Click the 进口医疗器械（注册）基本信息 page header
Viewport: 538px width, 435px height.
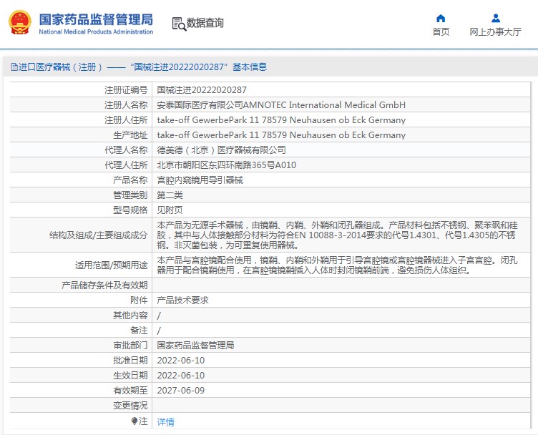(139, 67)
